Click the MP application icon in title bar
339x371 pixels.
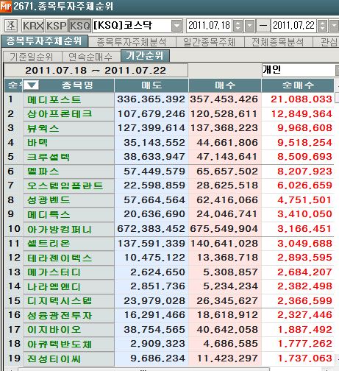pyautogui.click(x=6, y=6)
